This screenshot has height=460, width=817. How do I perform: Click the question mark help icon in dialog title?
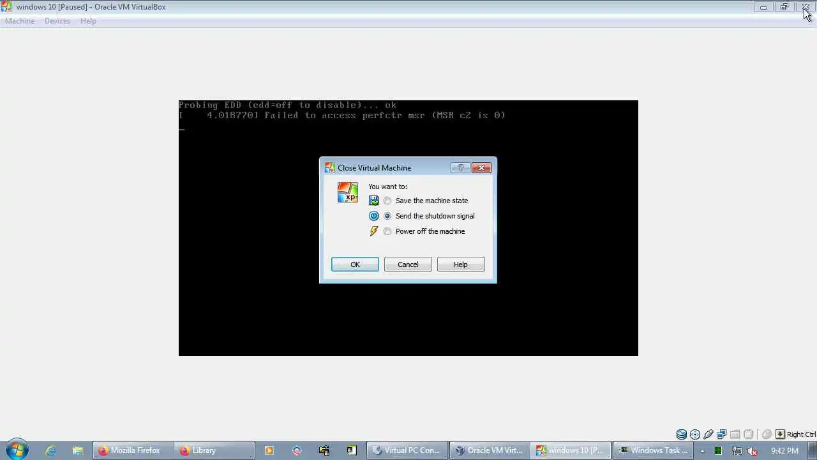[x=460, y=167]
